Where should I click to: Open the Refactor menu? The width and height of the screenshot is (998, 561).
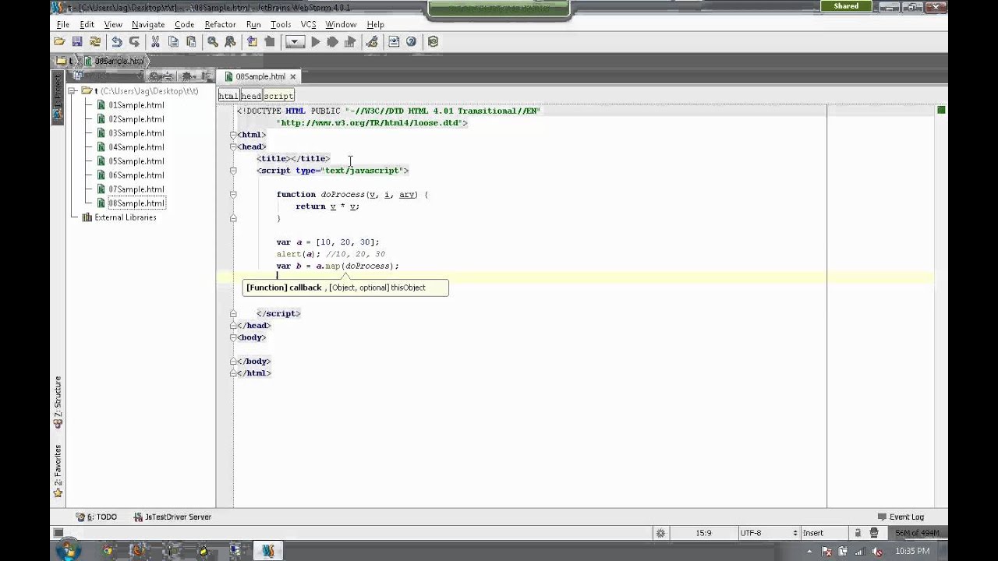point(220,25)
